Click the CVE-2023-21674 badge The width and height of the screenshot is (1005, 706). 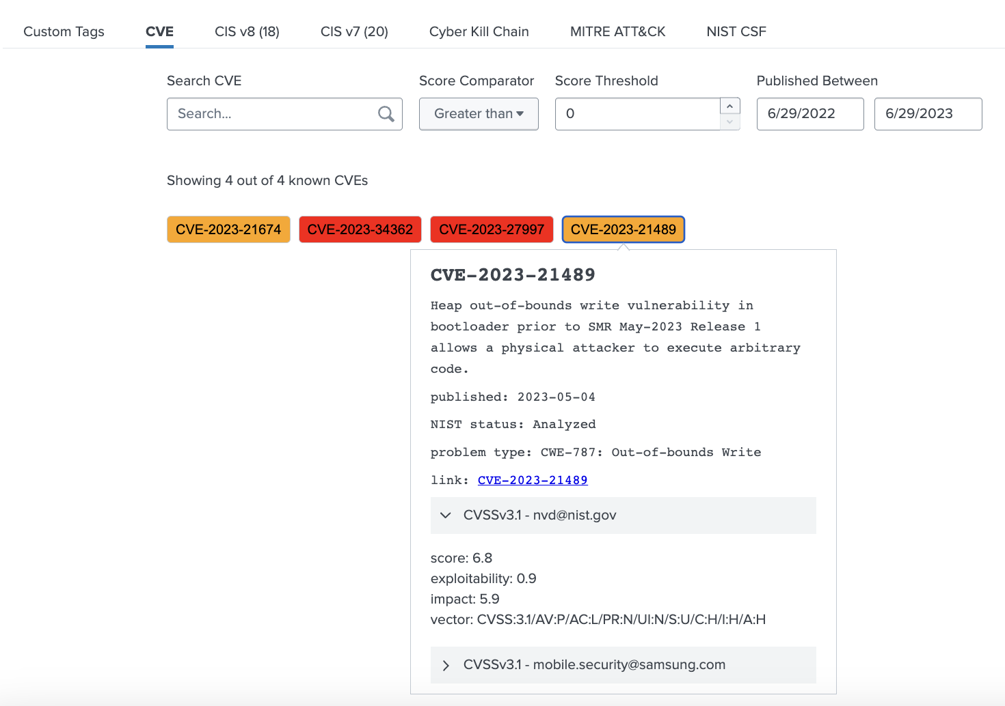(x=228, y=229)
